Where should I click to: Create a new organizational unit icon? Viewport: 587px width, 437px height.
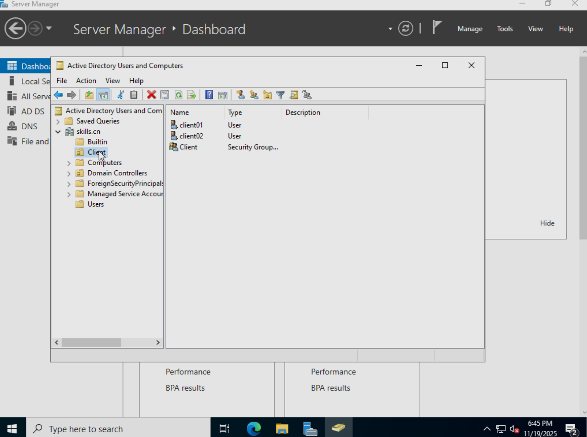[x=267, y=95]
